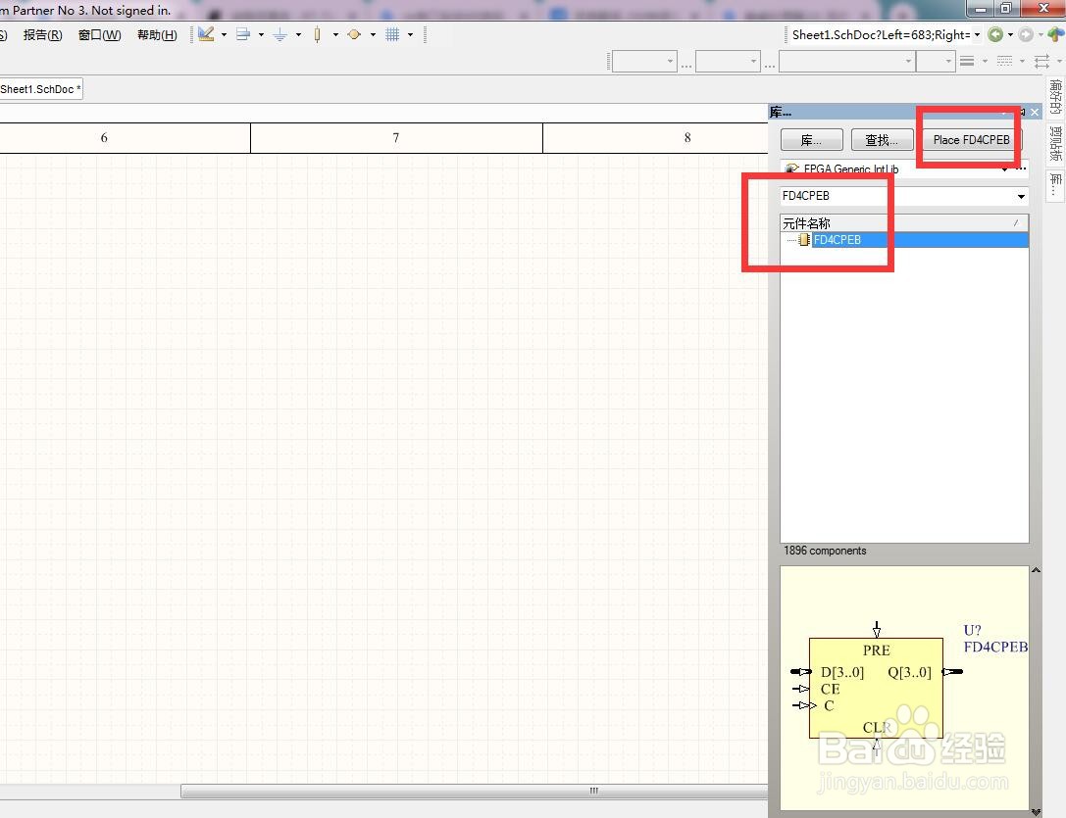Click the address bar Sheet1.SchDoc?Left=683
Viewport: 1066px width, 818px height.
(881, 34)
